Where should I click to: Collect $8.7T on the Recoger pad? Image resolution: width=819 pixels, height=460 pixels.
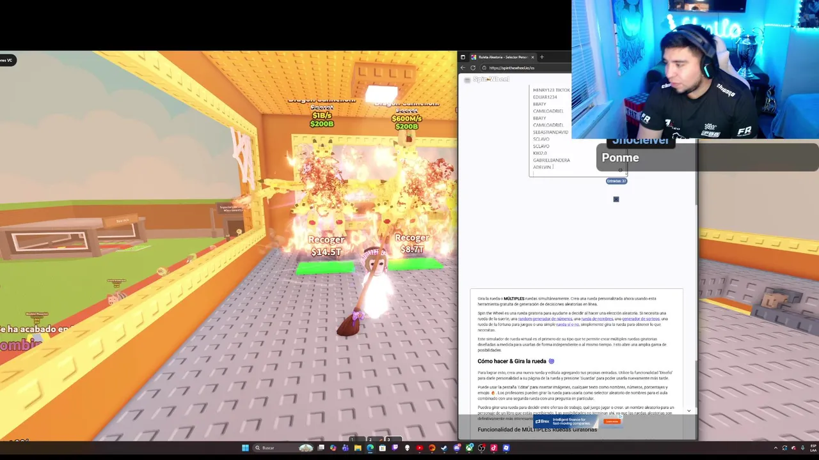416,264
